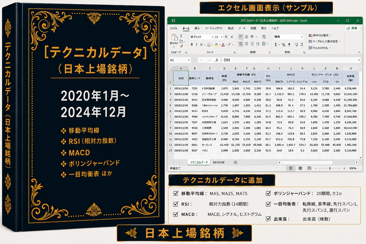Apply Percent style format
The width and height of the screenshot is (366, 244).
coord(283,45)
